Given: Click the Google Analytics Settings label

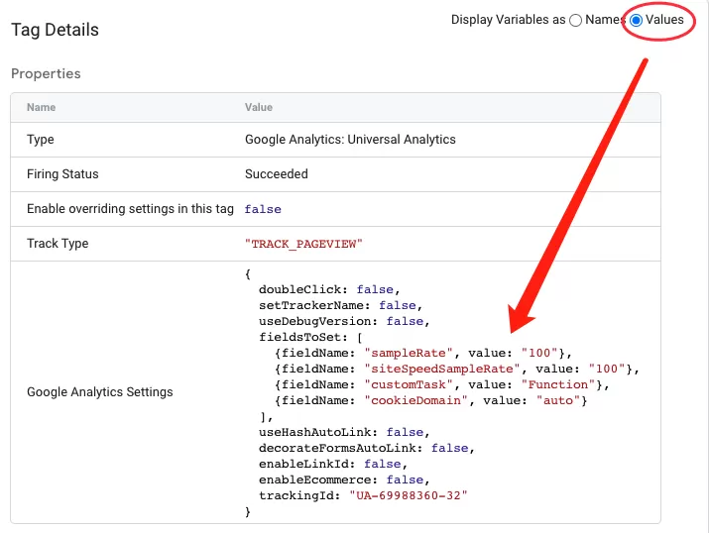Looking at the screenshot, I should pyautogui.click(x=100, y=392).
